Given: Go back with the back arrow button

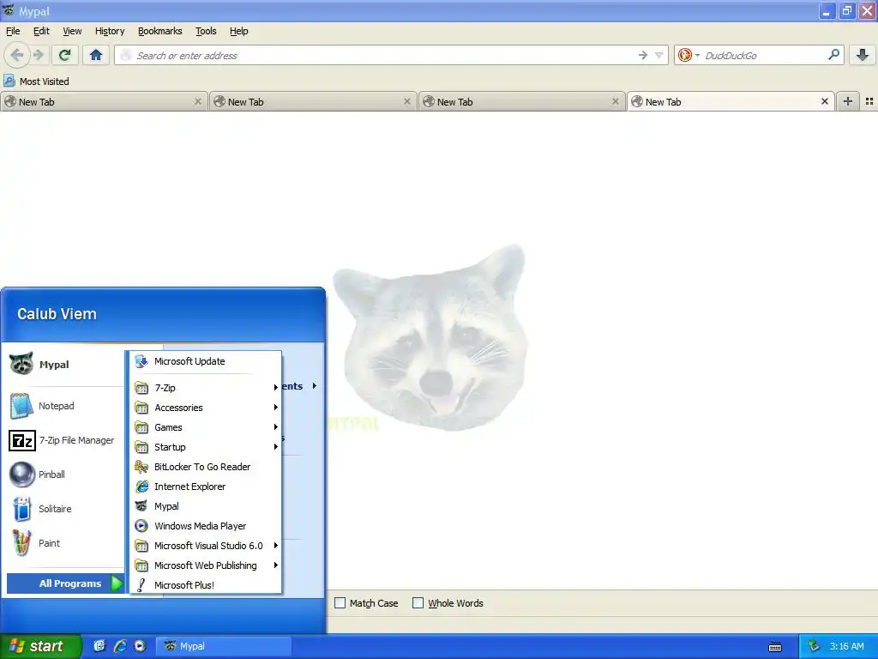Looking at the screenshot, I should pyautogui.click(x=17, y=55).
